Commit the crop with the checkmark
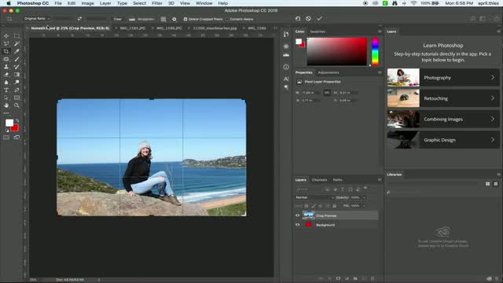503x283 pixels. point(319,19)
